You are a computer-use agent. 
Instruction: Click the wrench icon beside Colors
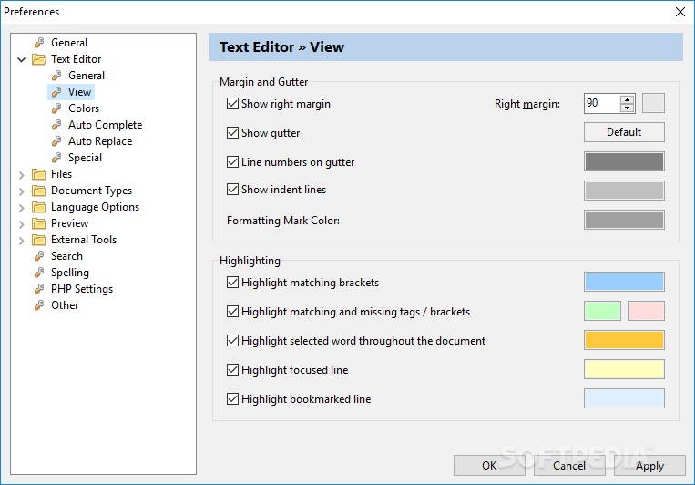(56, 108)
